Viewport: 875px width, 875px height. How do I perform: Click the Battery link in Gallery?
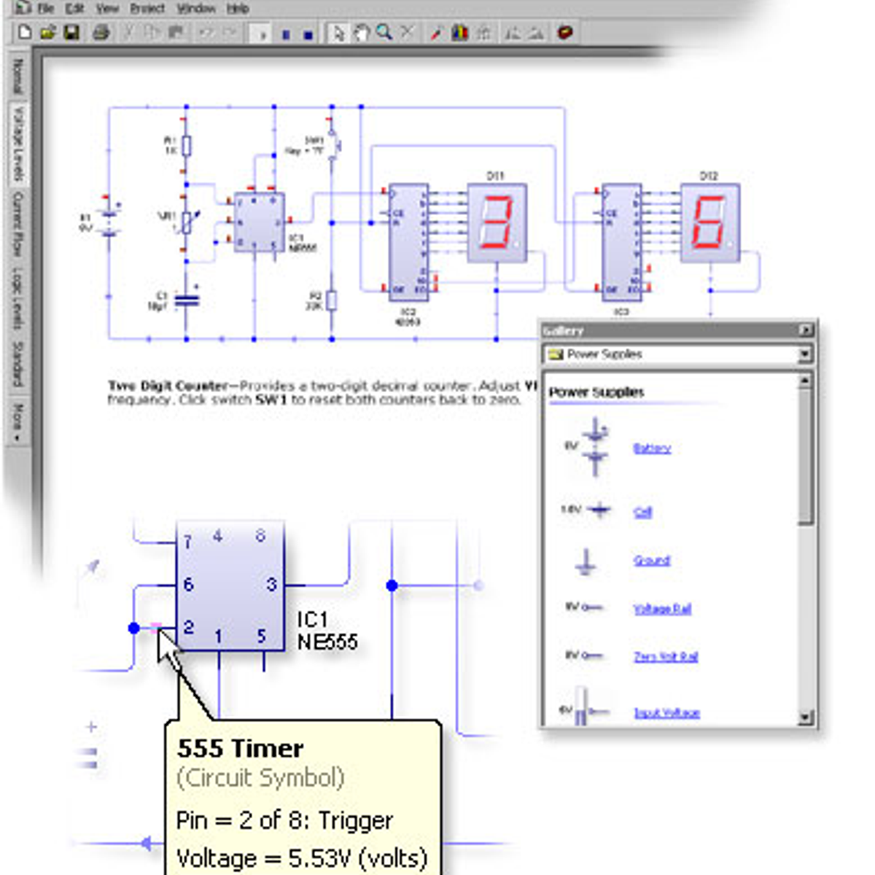651,448
